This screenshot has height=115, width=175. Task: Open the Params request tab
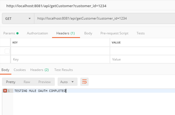[x=11, y=33]
